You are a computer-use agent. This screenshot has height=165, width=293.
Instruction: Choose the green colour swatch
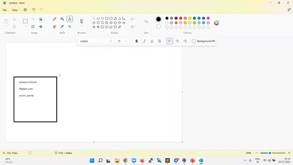(x=194, y=18)
